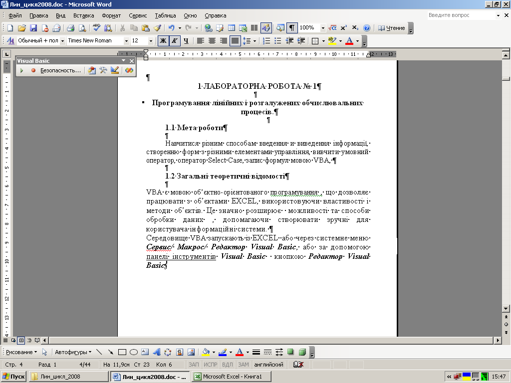Open the Пуск start menu
This screenshot has width=511, height=383.
tap(13, 377)
